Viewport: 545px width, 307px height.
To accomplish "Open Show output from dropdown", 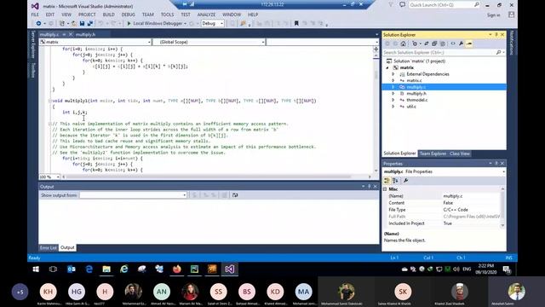I will click(133, 195).
